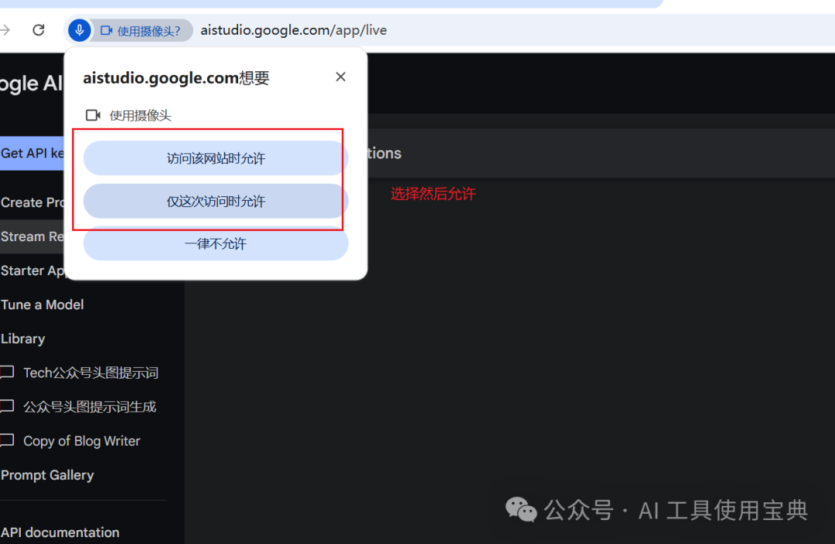This screenshot has width=835, height=544.
Task: Click the camera permission chip 使用摄像头?
Action: pyautogui.click(x=141, y=31)
